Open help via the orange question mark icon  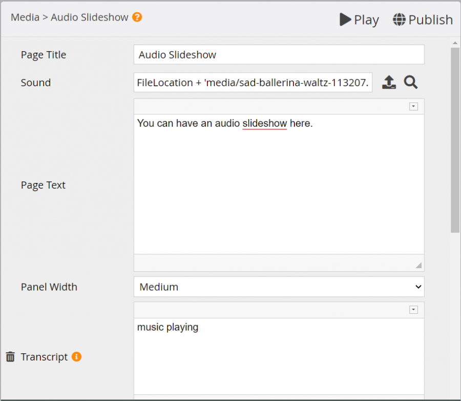pyautogui.click(x=137, y=17)
